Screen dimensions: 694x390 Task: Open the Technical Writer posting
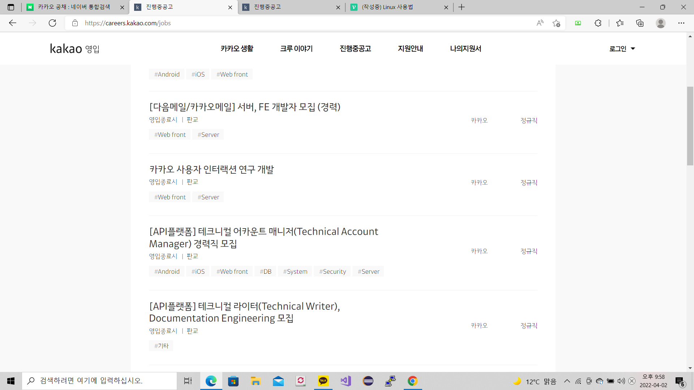click(x=244, y=312)
